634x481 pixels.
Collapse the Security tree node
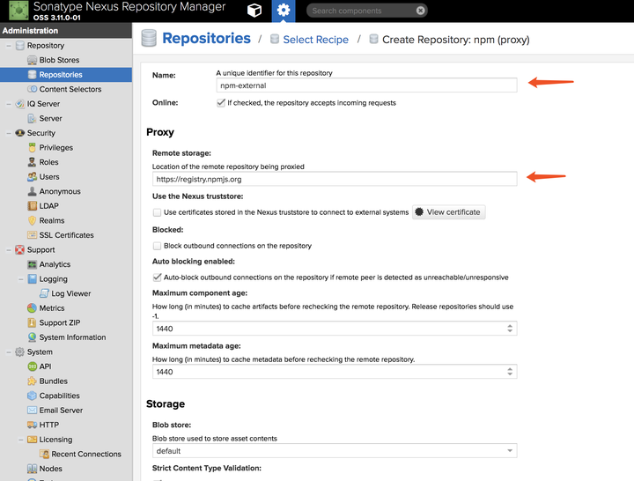click(9, 133)
